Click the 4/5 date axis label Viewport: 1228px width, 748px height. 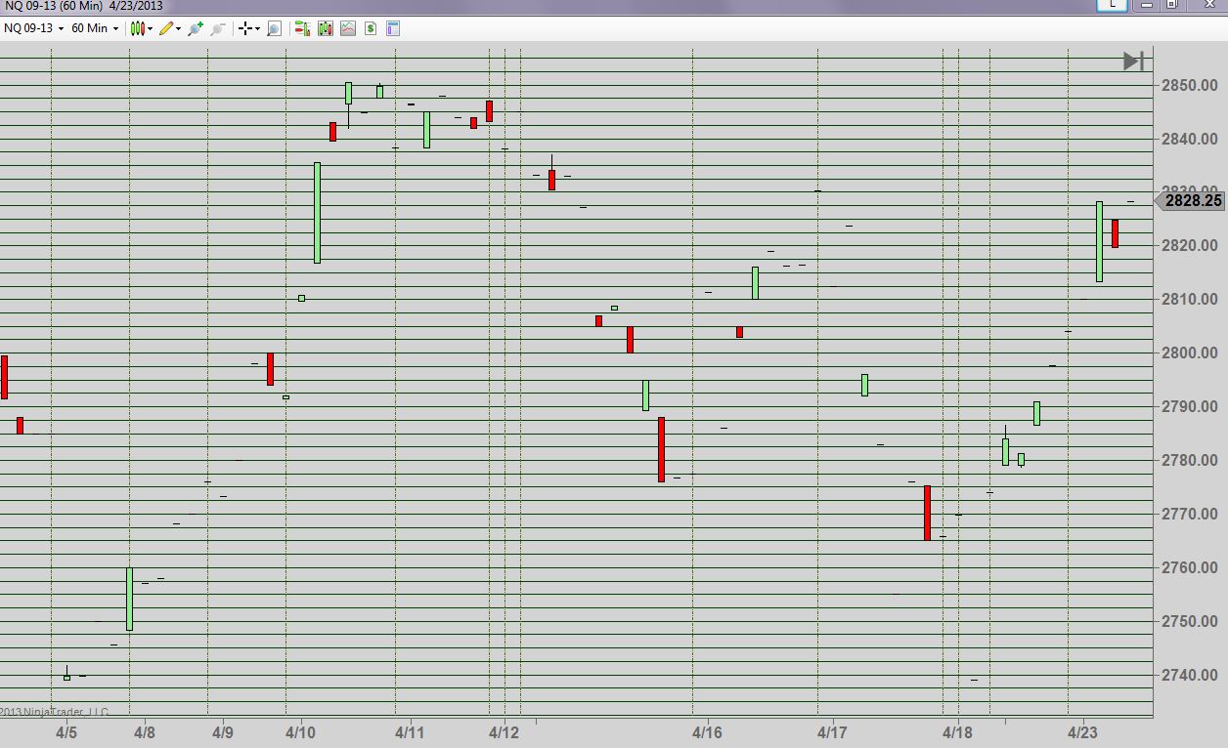66,732
